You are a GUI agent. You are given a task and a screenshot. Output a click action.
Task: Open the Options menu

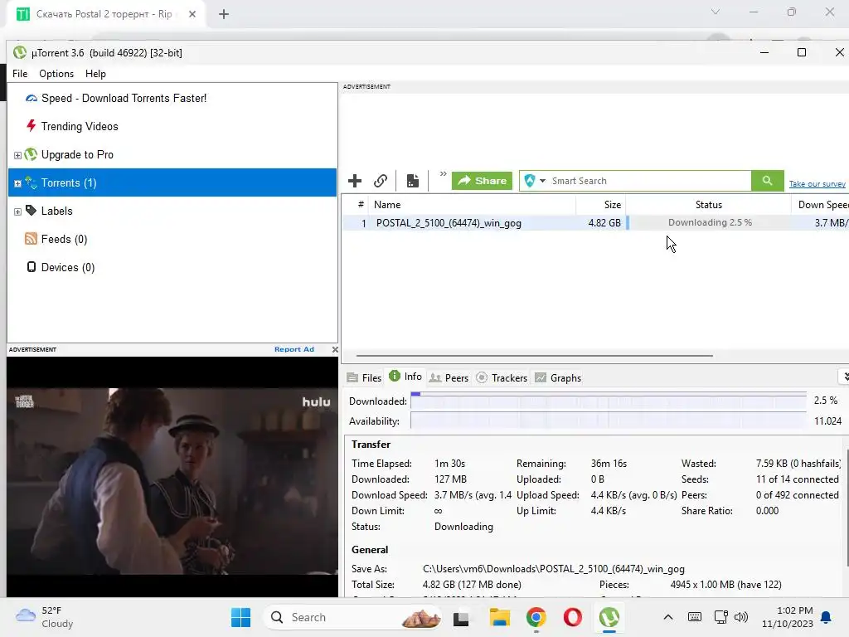point(56,74)
